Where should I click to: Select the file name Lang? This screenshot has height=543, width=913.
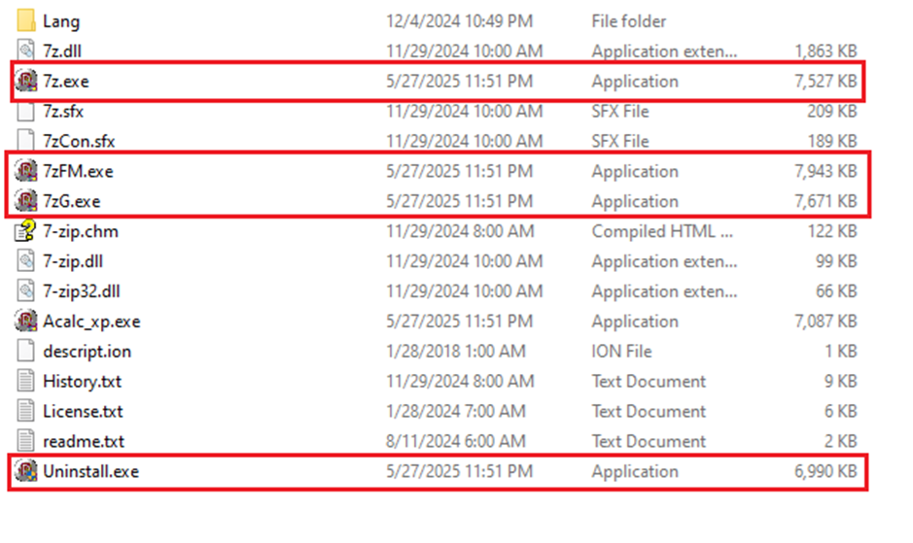(61, 21)
